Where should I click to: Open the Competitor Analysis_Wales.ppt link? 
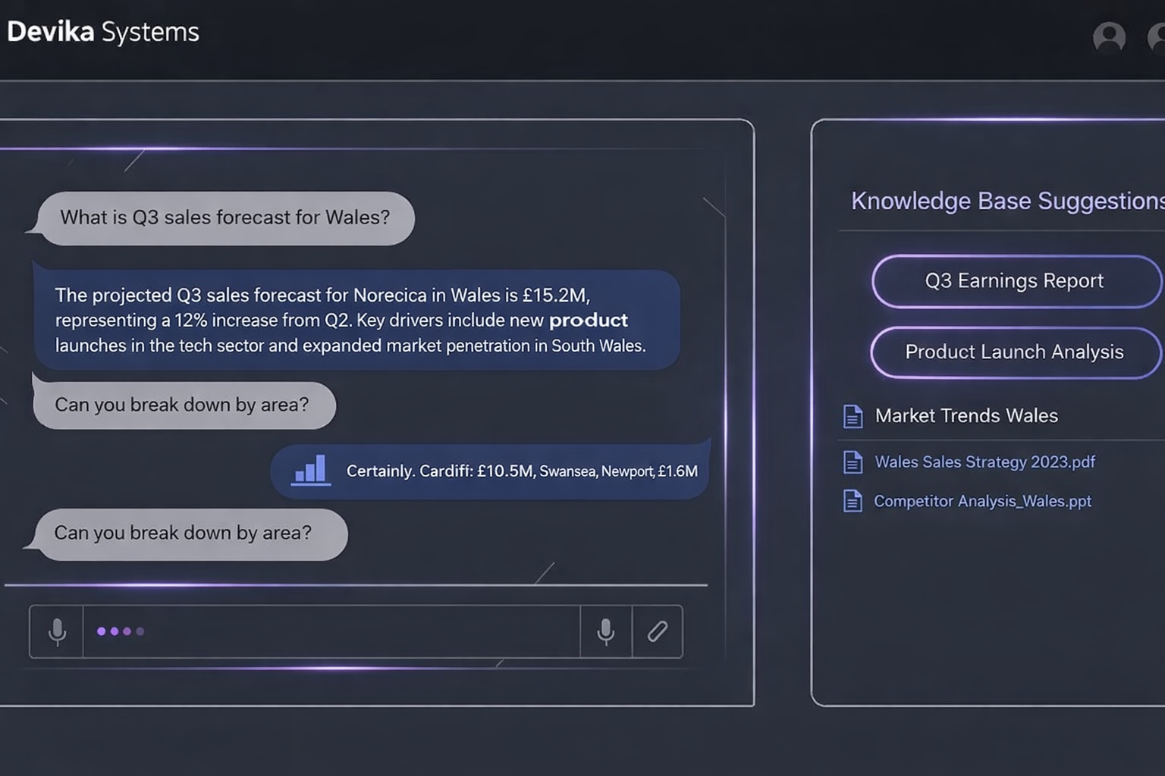point(982,501)
